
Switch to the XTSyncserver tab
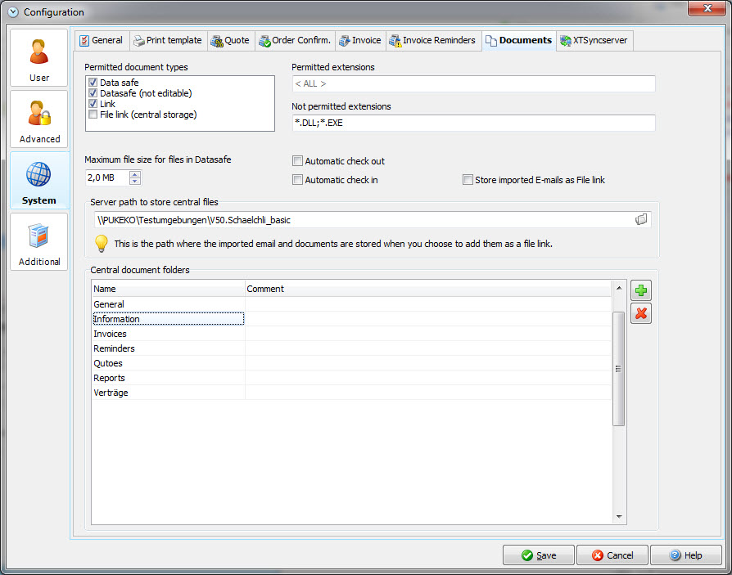[594, 40]
